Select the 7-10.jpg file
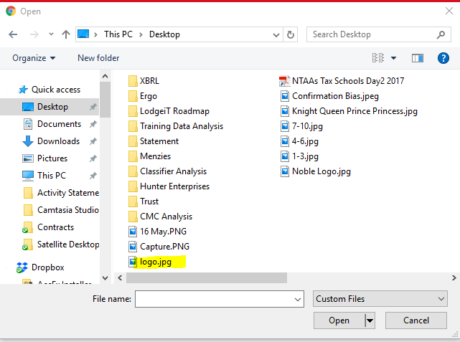The image size is (460, 342). [x=301, y=126]
